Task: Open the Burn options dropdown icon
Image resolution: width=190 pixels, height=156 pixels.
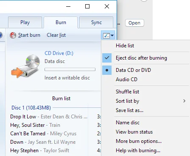Action: tap(108, 36)
